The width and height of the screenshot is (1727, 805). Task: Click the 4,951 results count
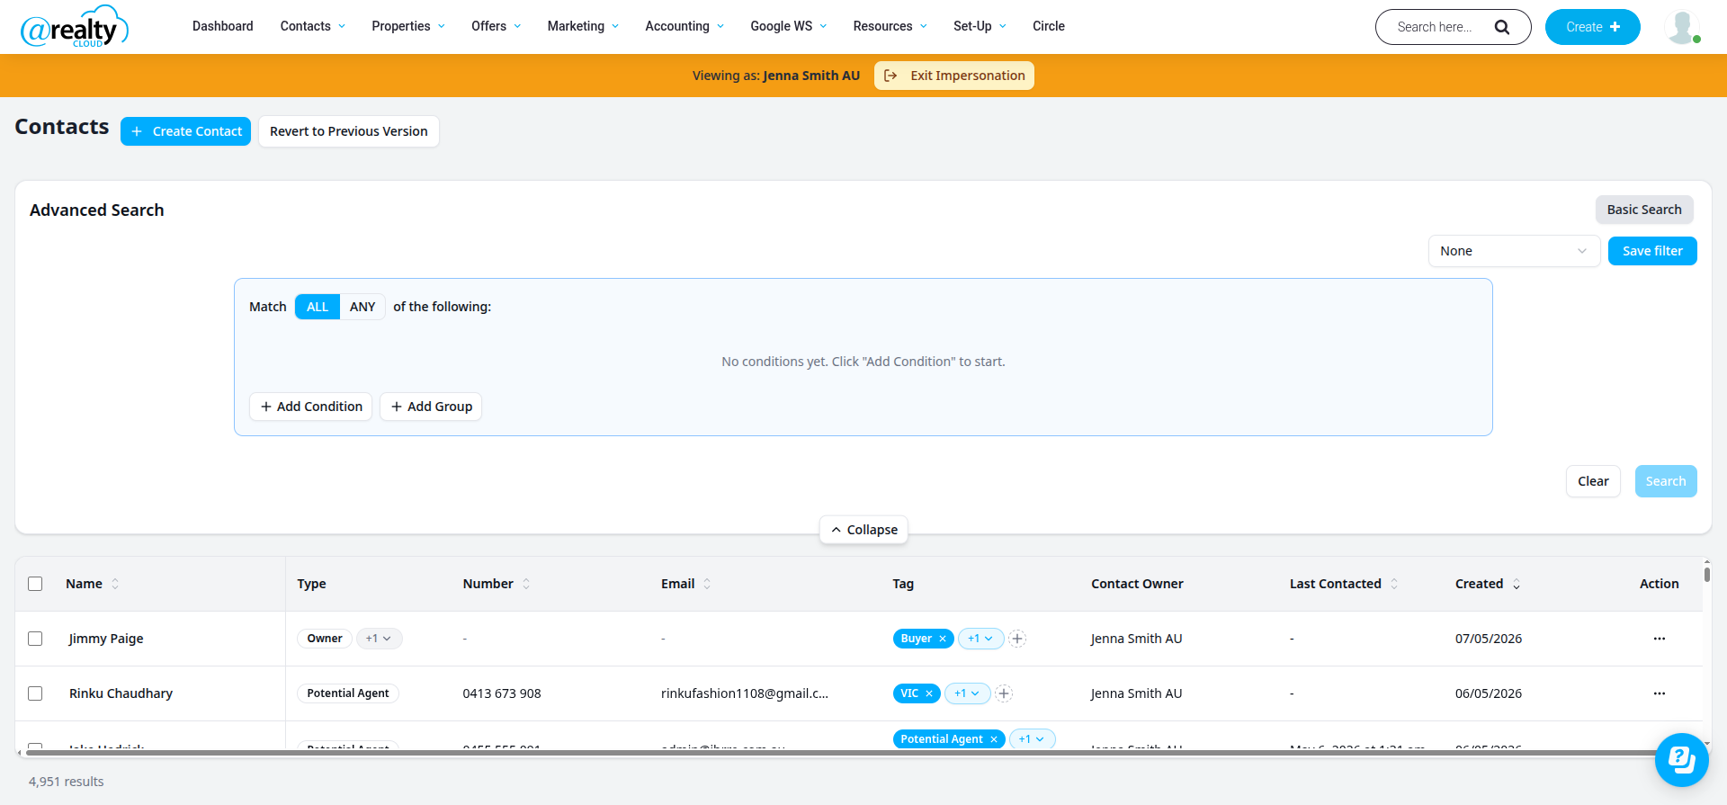67,782
